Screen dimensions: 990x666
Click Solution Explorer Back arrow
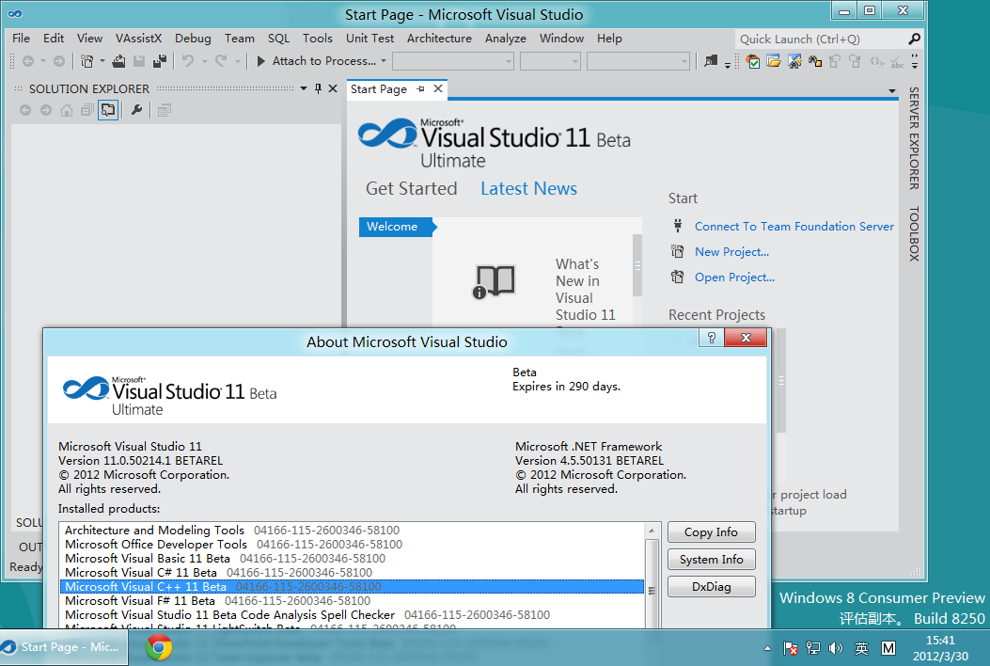coord(25,110)
